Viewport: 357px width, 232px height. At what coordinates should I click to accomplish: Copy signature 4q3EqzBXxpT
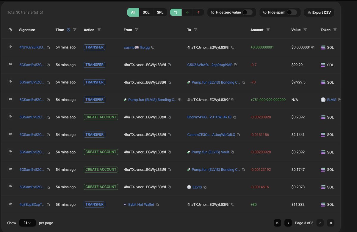click(x=48, y=205)
